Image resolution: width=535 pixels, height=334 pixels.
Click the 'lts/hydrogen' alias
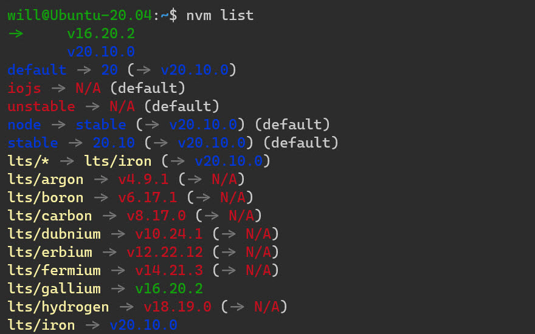coord(58,307)
